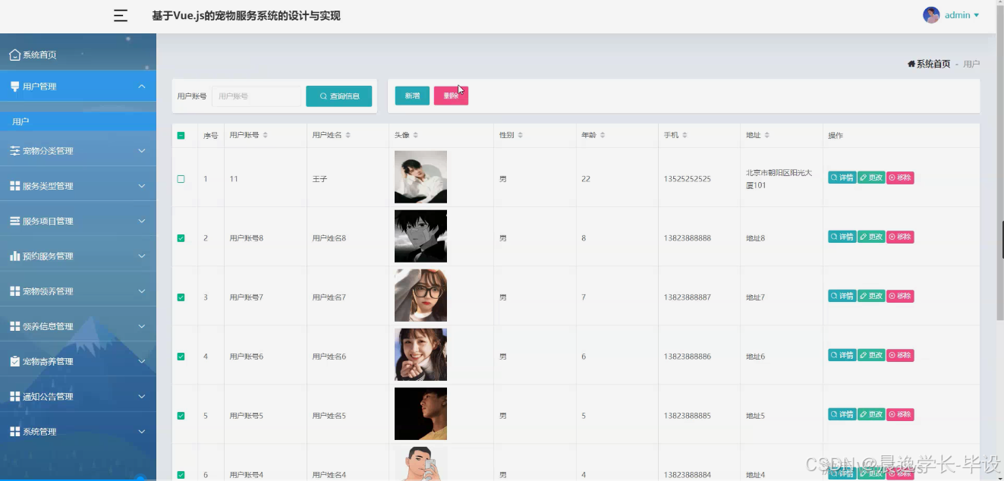Screen dimensions: 1004x481
Task: Click the 用户账号 search input field
Action: coord(257,96)
